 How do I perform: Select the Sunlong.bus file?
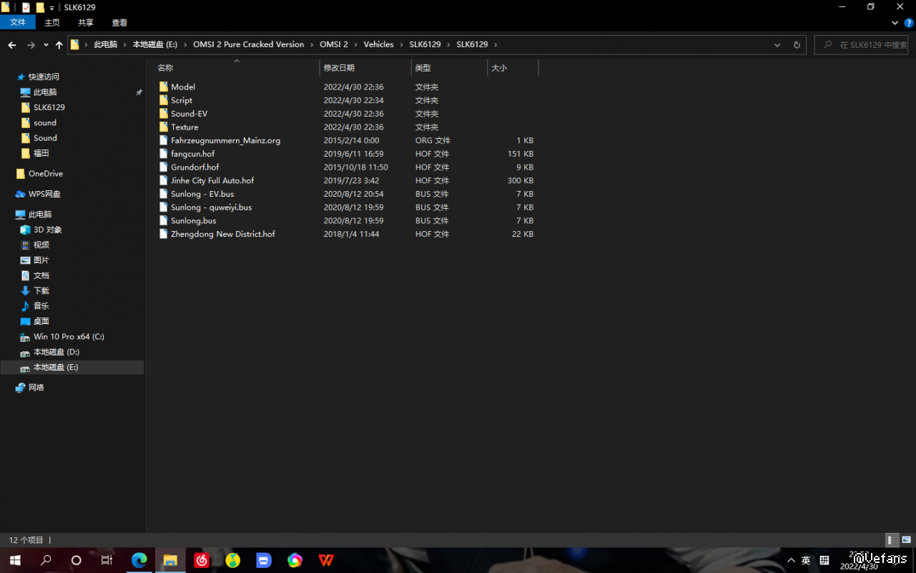pos(193,221)
